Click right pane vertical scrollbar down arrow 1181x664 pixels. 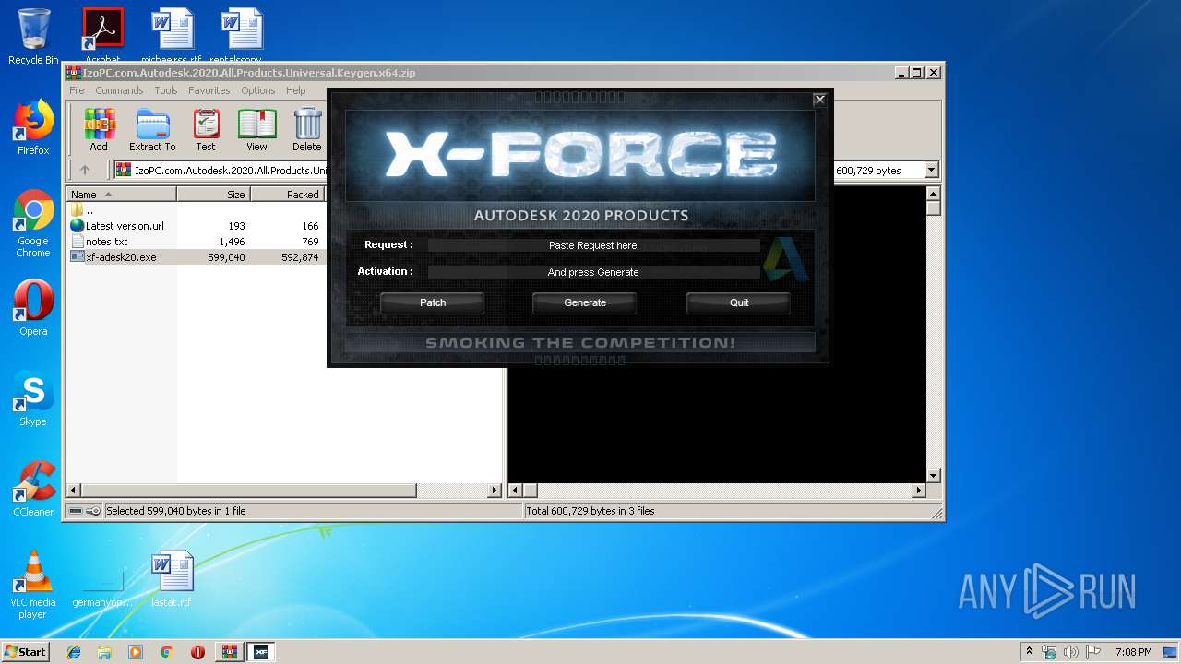(933, 476)
